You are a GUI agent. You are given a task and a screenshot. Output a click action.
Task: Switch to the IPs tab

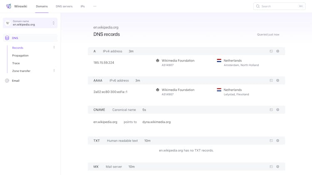[x=82, y=6]
